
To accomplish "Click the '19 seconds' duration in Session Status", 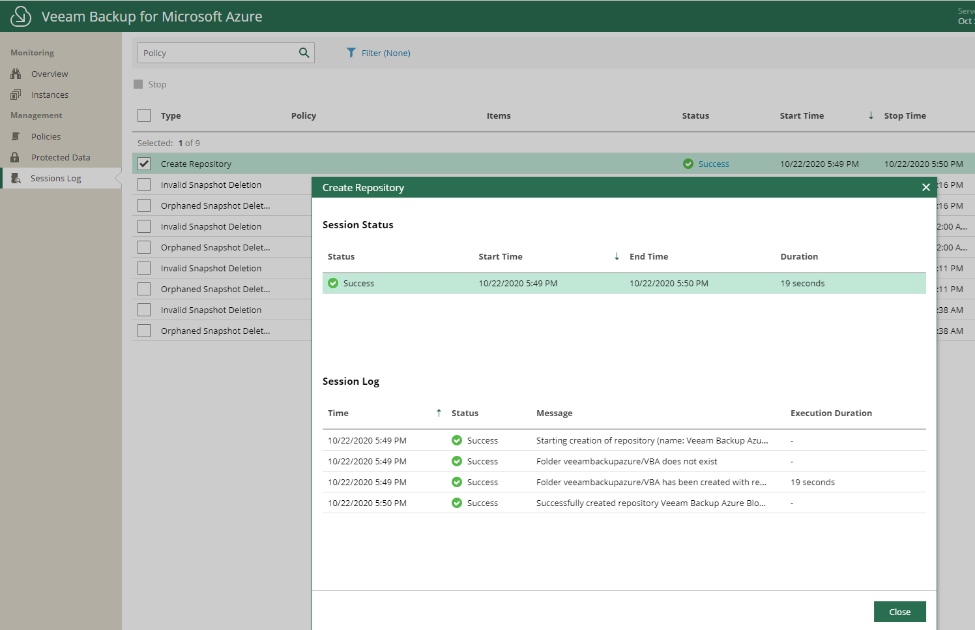I will [x=802, y=283].
